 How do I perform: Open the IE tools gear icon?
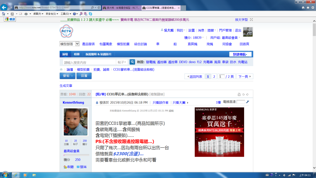point(313,7)
